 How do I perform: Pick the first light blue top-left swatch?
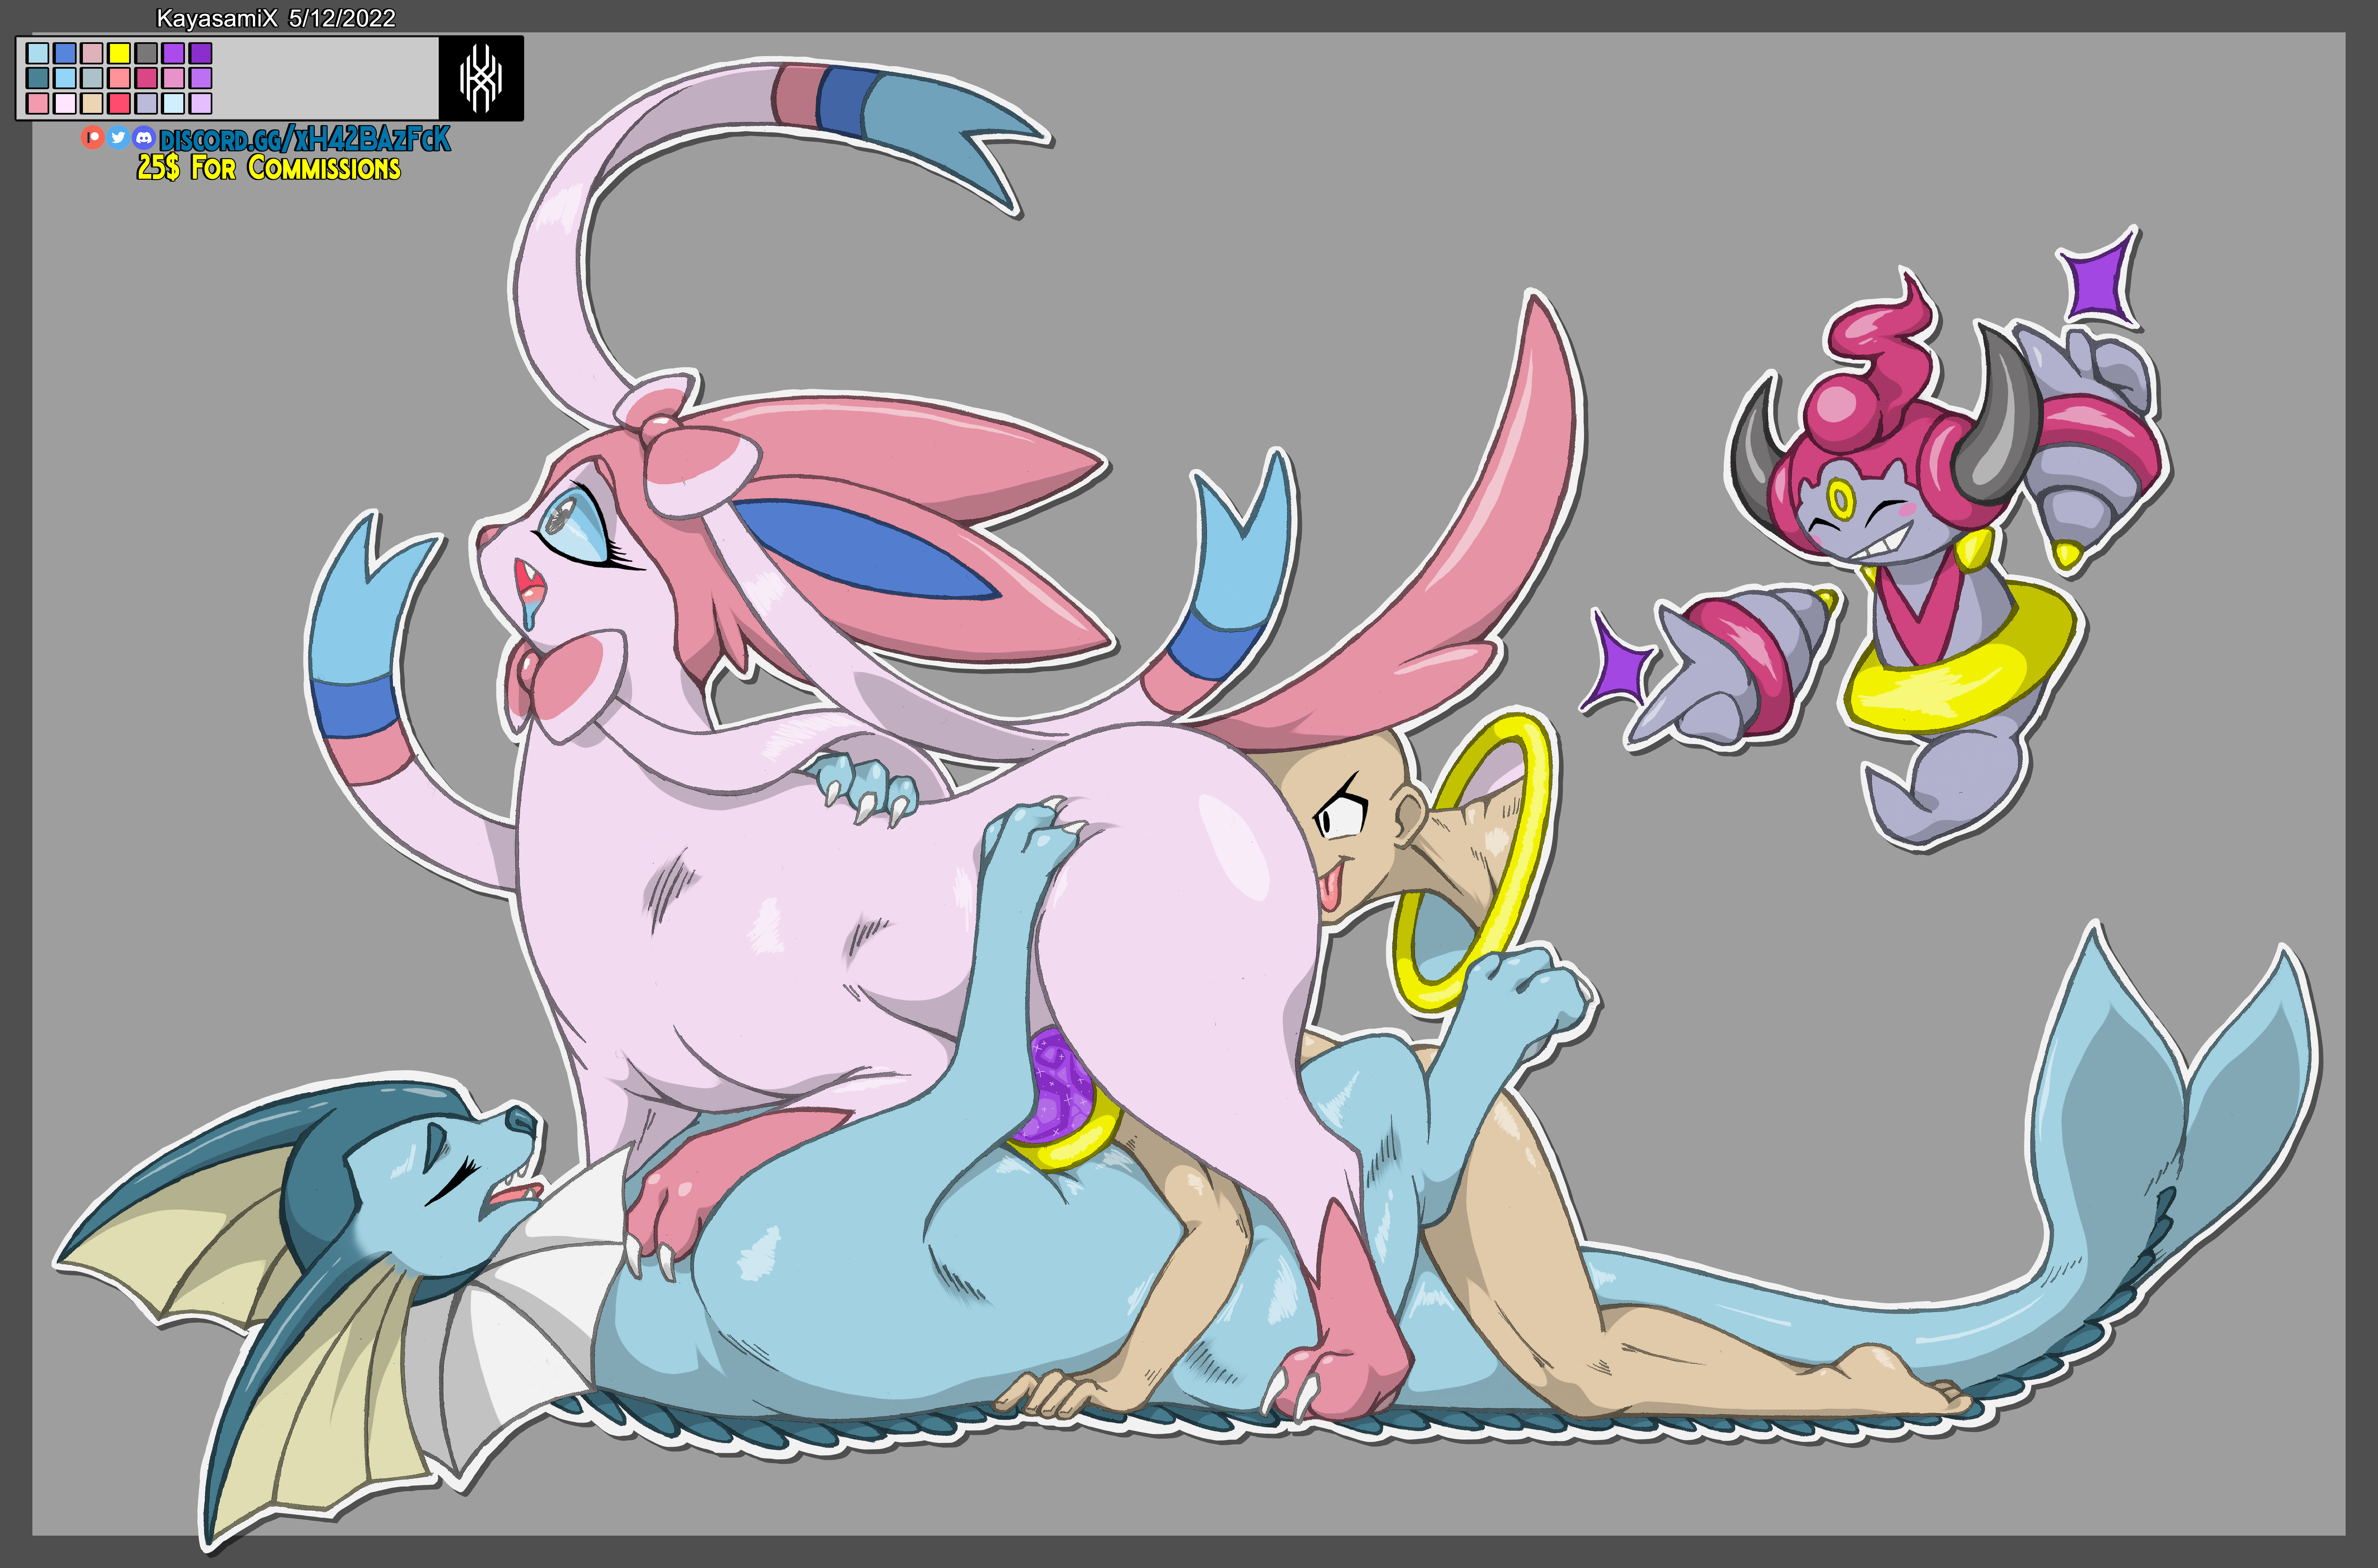click(x=38, y=53)
